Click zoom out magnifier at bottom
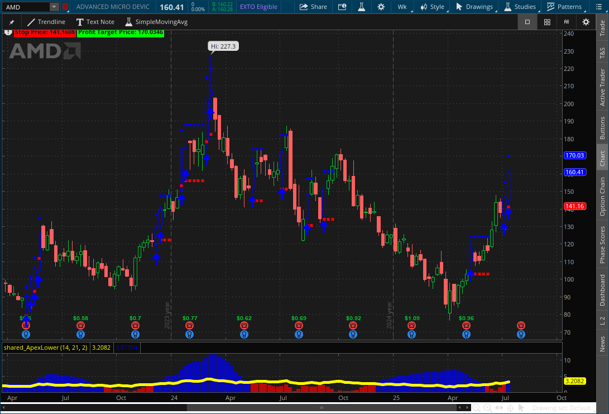This screenshot has width=609, height=414. coord(476,408)
